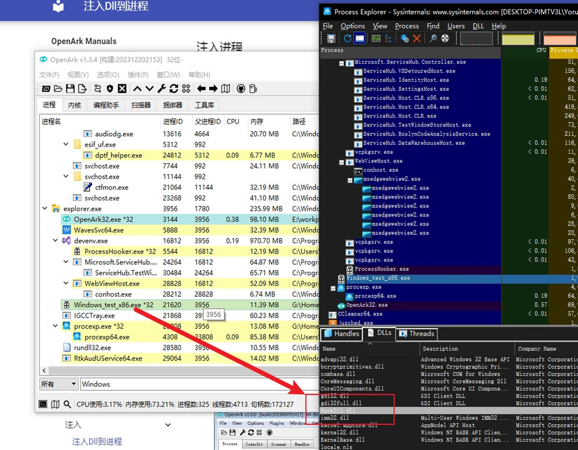Switch to the 内核 tab in OpenArk
The height and width of the screenshot is (450, 578).
(74, 105)
